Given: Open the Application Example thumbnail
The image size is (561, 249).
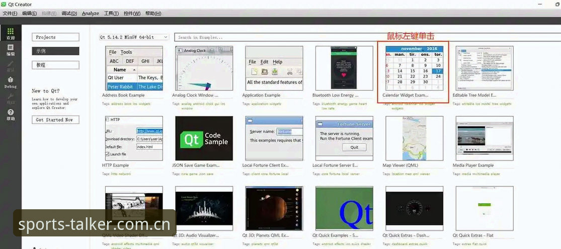Looking at the screenshot, I should [274, 68].
